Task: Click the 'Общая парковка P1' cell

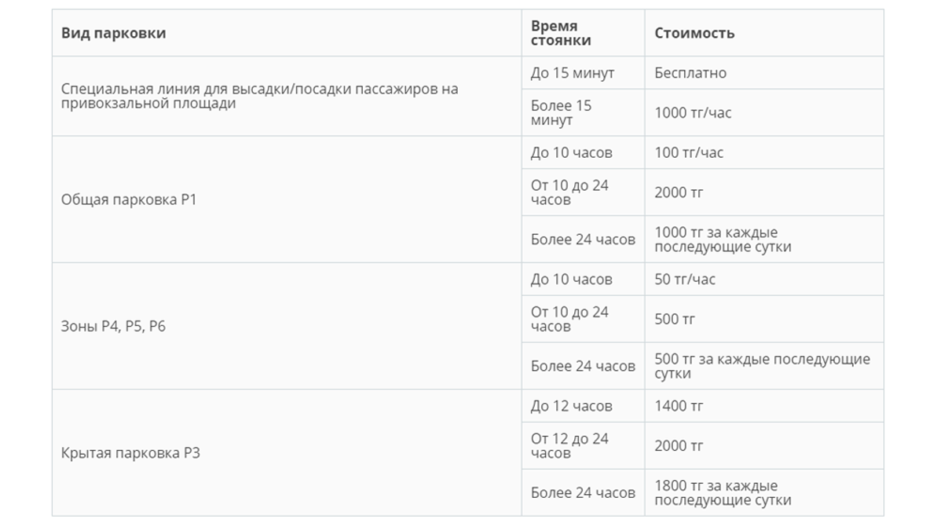Action: click(x=287, y=199)
